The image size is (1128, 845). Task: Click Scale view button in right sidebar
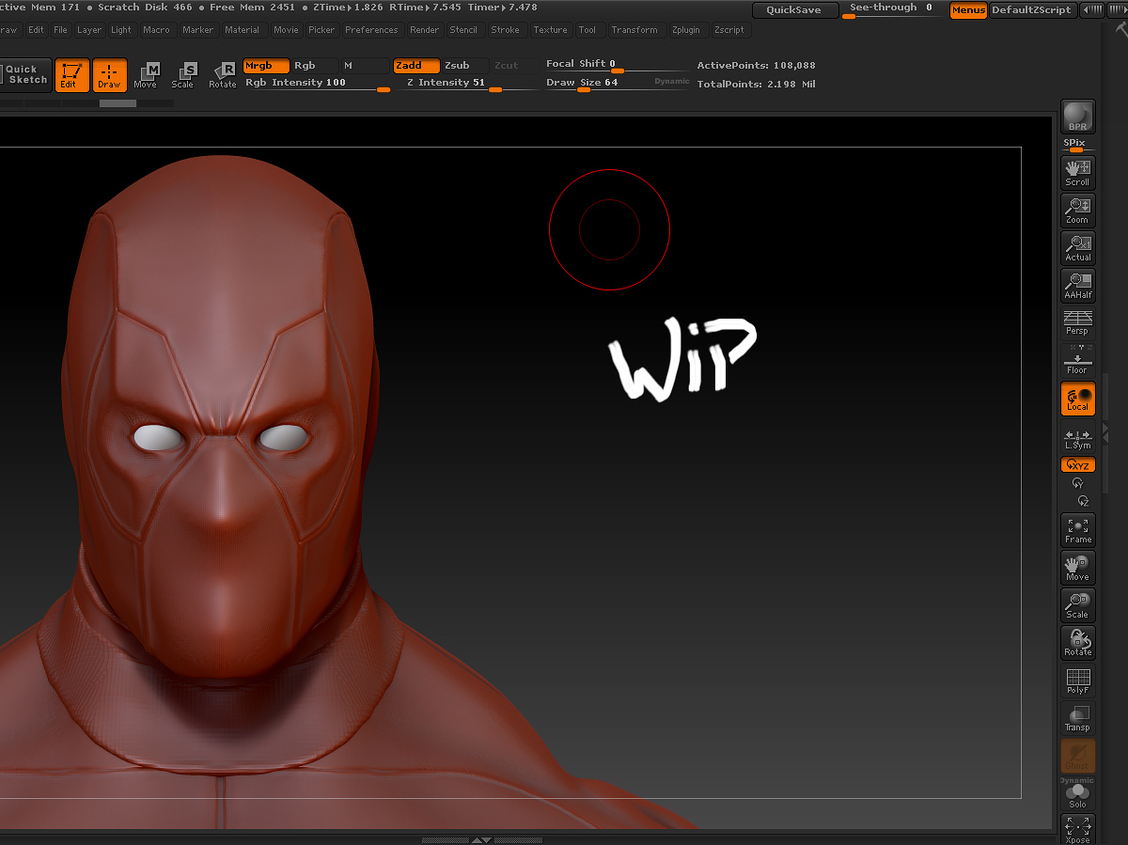point(1077,605)
